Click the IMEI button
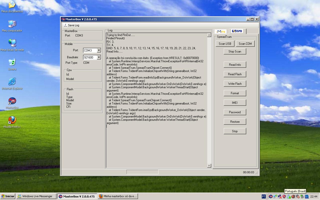Screen dimensions: 320x200 point(235,102)
